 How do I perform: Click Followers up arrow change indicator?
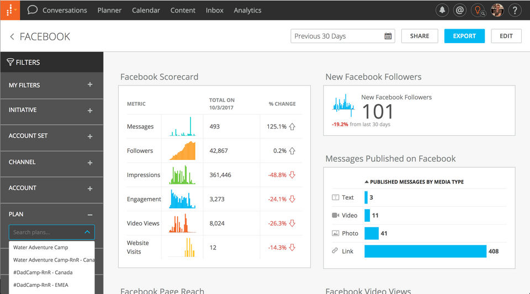[292, 151]
